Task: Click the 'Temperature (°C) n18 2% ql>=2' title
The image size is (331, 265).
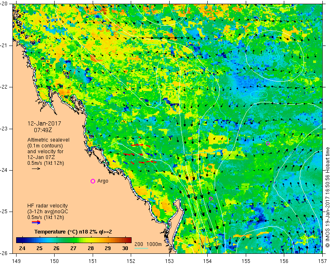Action: tap(73, 232)
